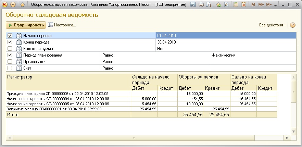This screenshot has width=302, height=147.
Task: Click Равно comparison for Организация
Action: tap(155, 62)
